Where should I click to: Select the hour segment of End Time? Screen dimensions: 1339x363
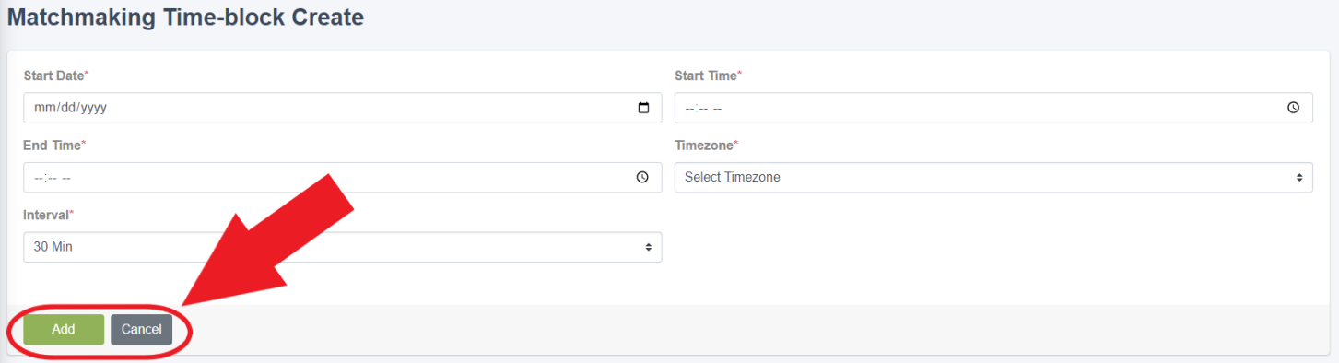(39, 178)
